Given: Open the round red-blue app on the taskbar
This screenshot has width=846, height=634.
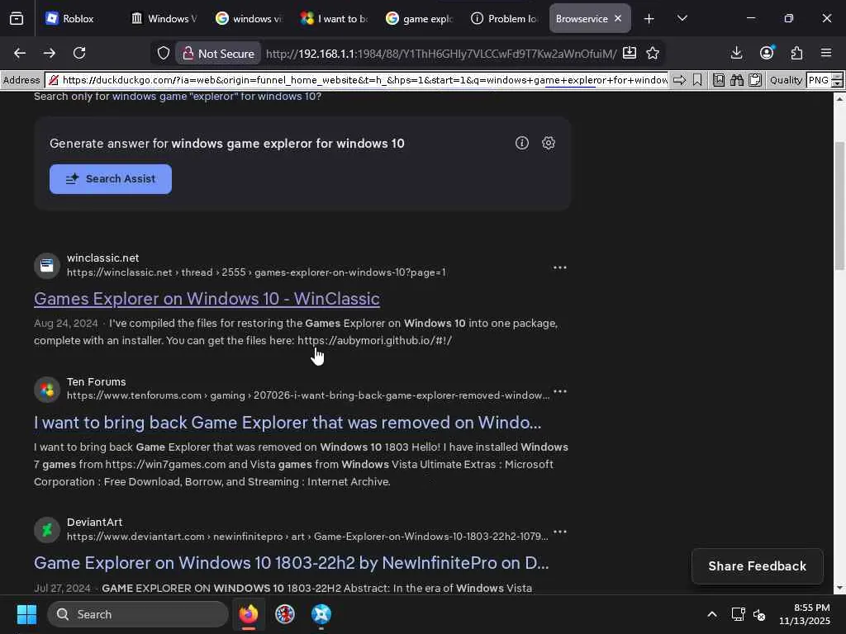Looking at the screenshot, I should coord(285,614).
